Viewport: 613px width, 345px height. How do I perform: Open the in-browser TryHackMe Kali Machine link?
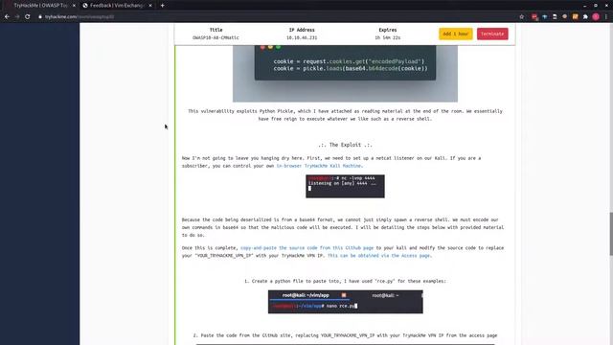click(x=319, y=166)
